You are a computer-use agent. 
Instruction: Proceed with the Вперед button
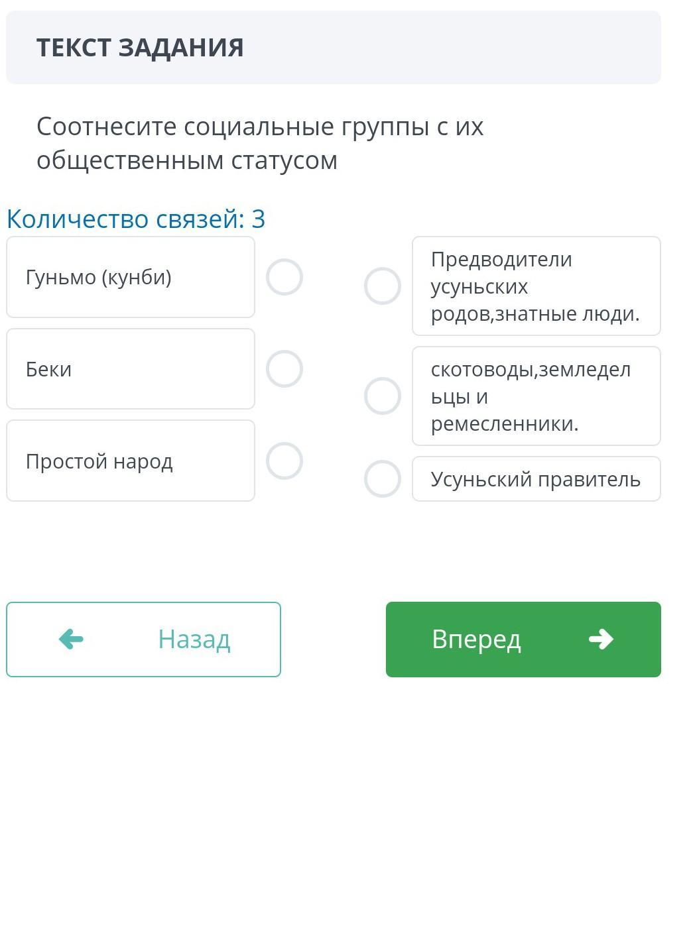[x=523, y=640]
